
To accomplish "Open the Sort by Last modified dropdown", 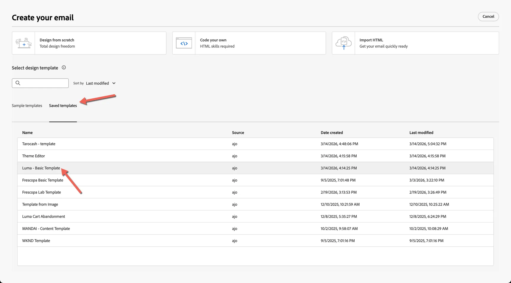I will (101, 83).
